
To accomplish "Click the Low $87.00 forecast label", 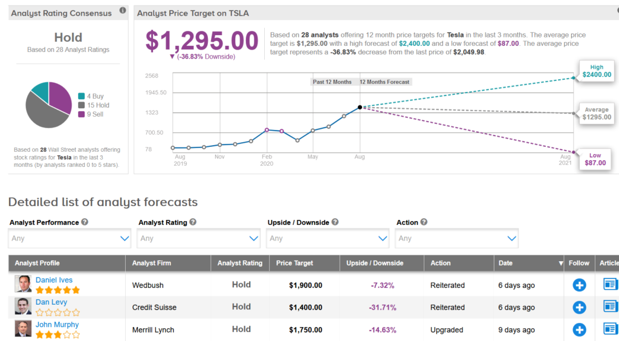I will [x=595, y=159].
